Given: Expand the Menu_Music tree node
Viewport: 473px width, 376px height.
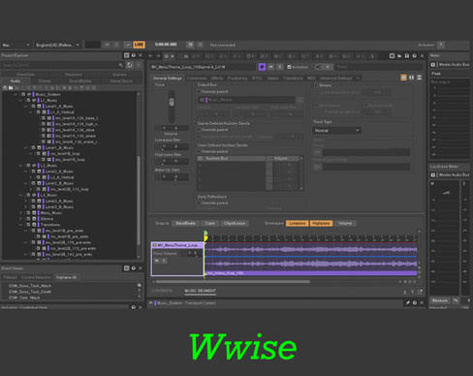Looking at the screenshot, I should (21, 213).
